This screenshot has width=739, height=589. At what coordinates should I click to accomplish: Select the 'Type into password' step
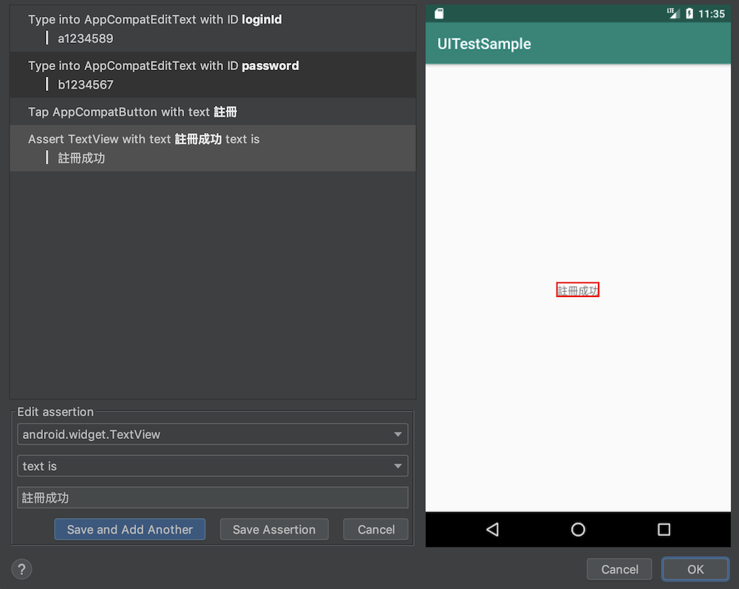213,75
